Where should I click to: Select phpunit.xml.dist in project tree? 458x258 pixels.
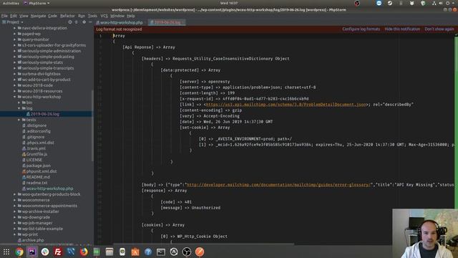click(42, 171)
